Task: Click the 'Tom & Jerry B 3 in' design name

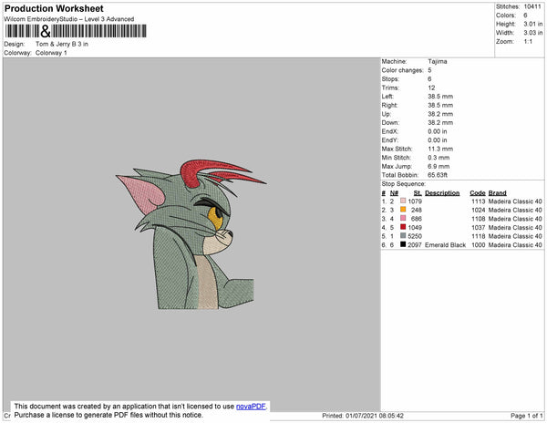Action: (62, 44)
